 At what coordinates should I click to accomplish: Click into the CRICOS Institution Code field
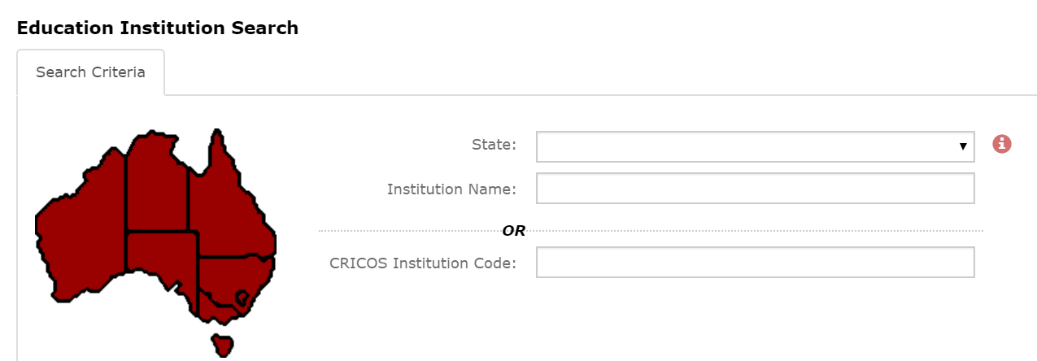(756, 263)
